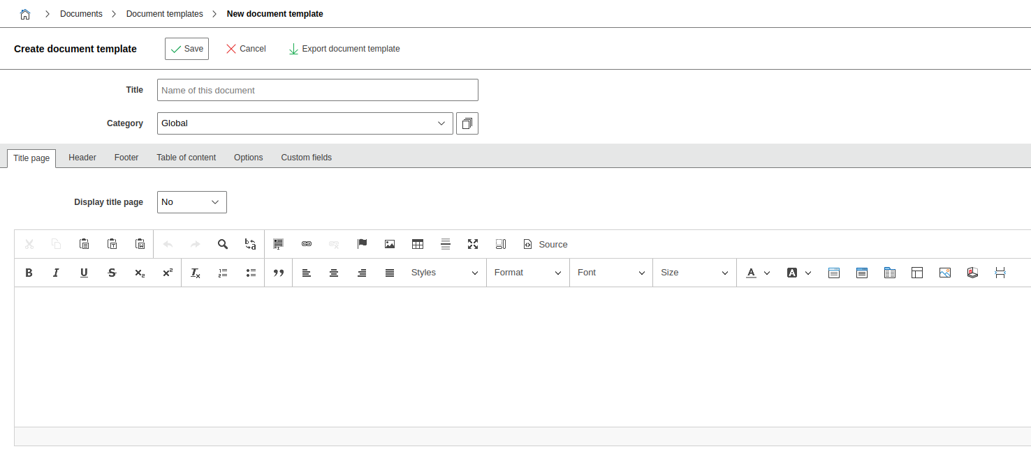Image resolution: width=1031 pixels, height=449 pixels.
Task: Open the Options tab
Action: [x=249, y=158]
